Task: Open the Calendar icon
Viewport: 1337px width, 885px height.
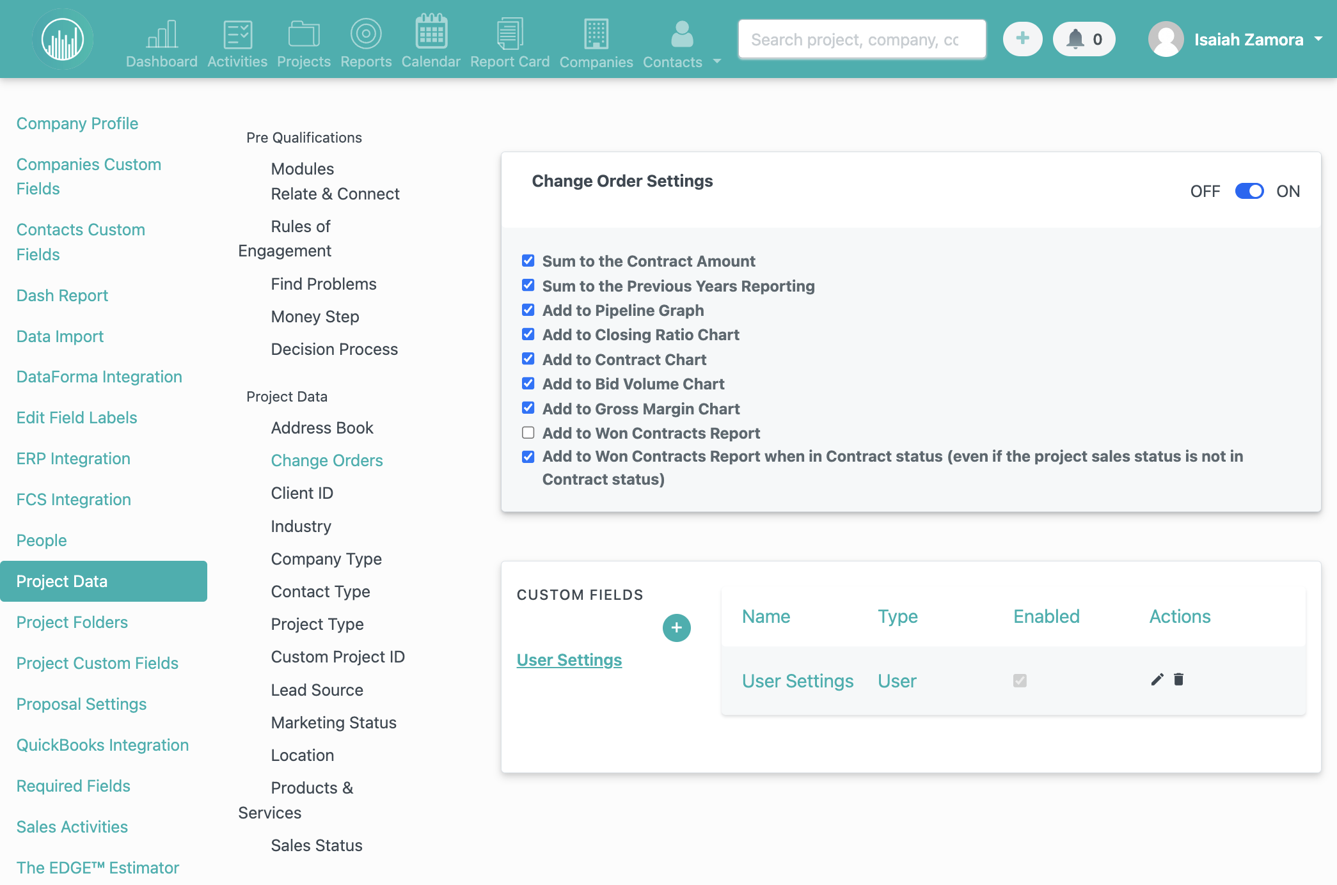Action: [x=431, y=31]
